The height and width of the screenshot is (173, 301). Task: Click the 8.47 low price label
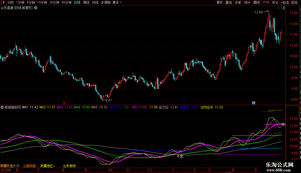pyautogui.click(x=108, y=100)
